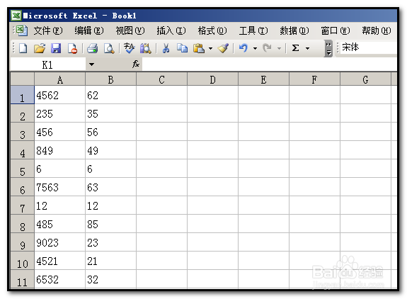Image resolution: width=407 pixels, height=299 pixels.
Task: Open the 窗口(W) menu
Action: [335, 30]
